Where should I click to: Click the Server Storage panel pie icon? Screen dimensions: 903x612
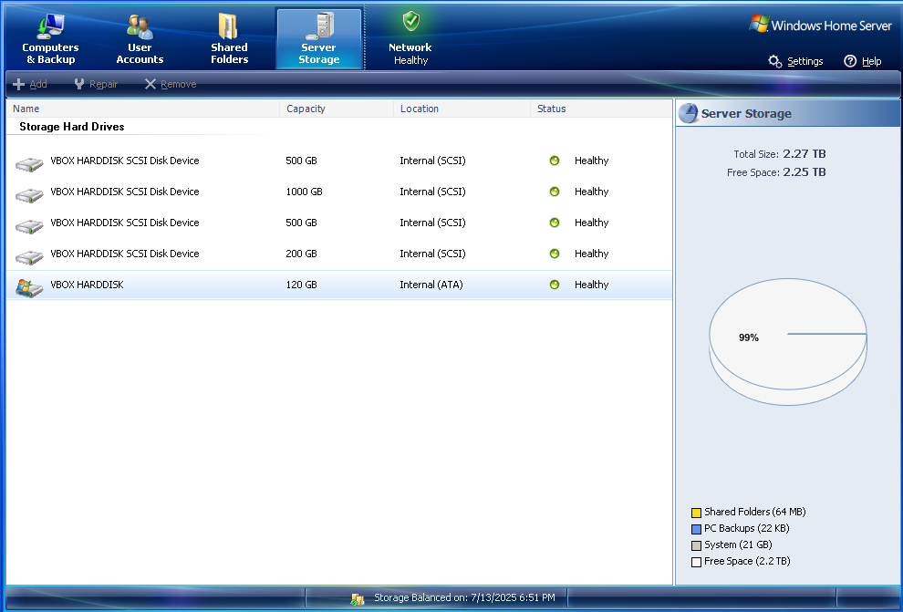click(688, 113)
